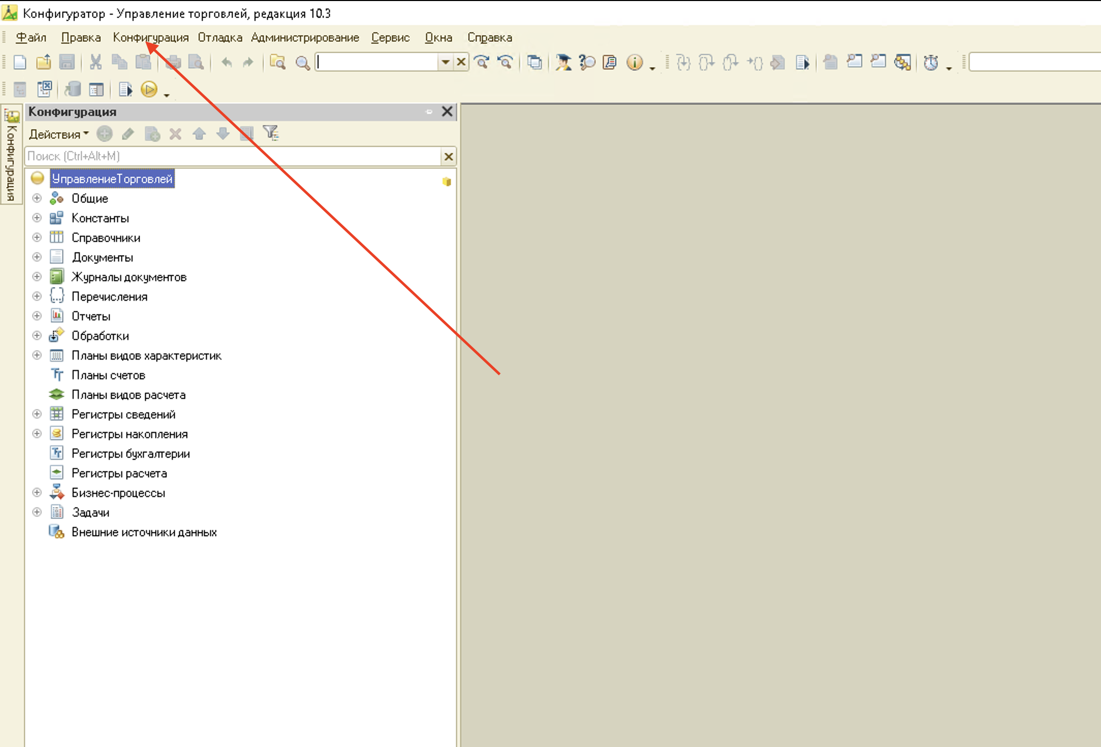Click the Поиск (Ctrl+Alt+M) search field
The height and width of the screenshot is (747, 1101).
point(233,157)
